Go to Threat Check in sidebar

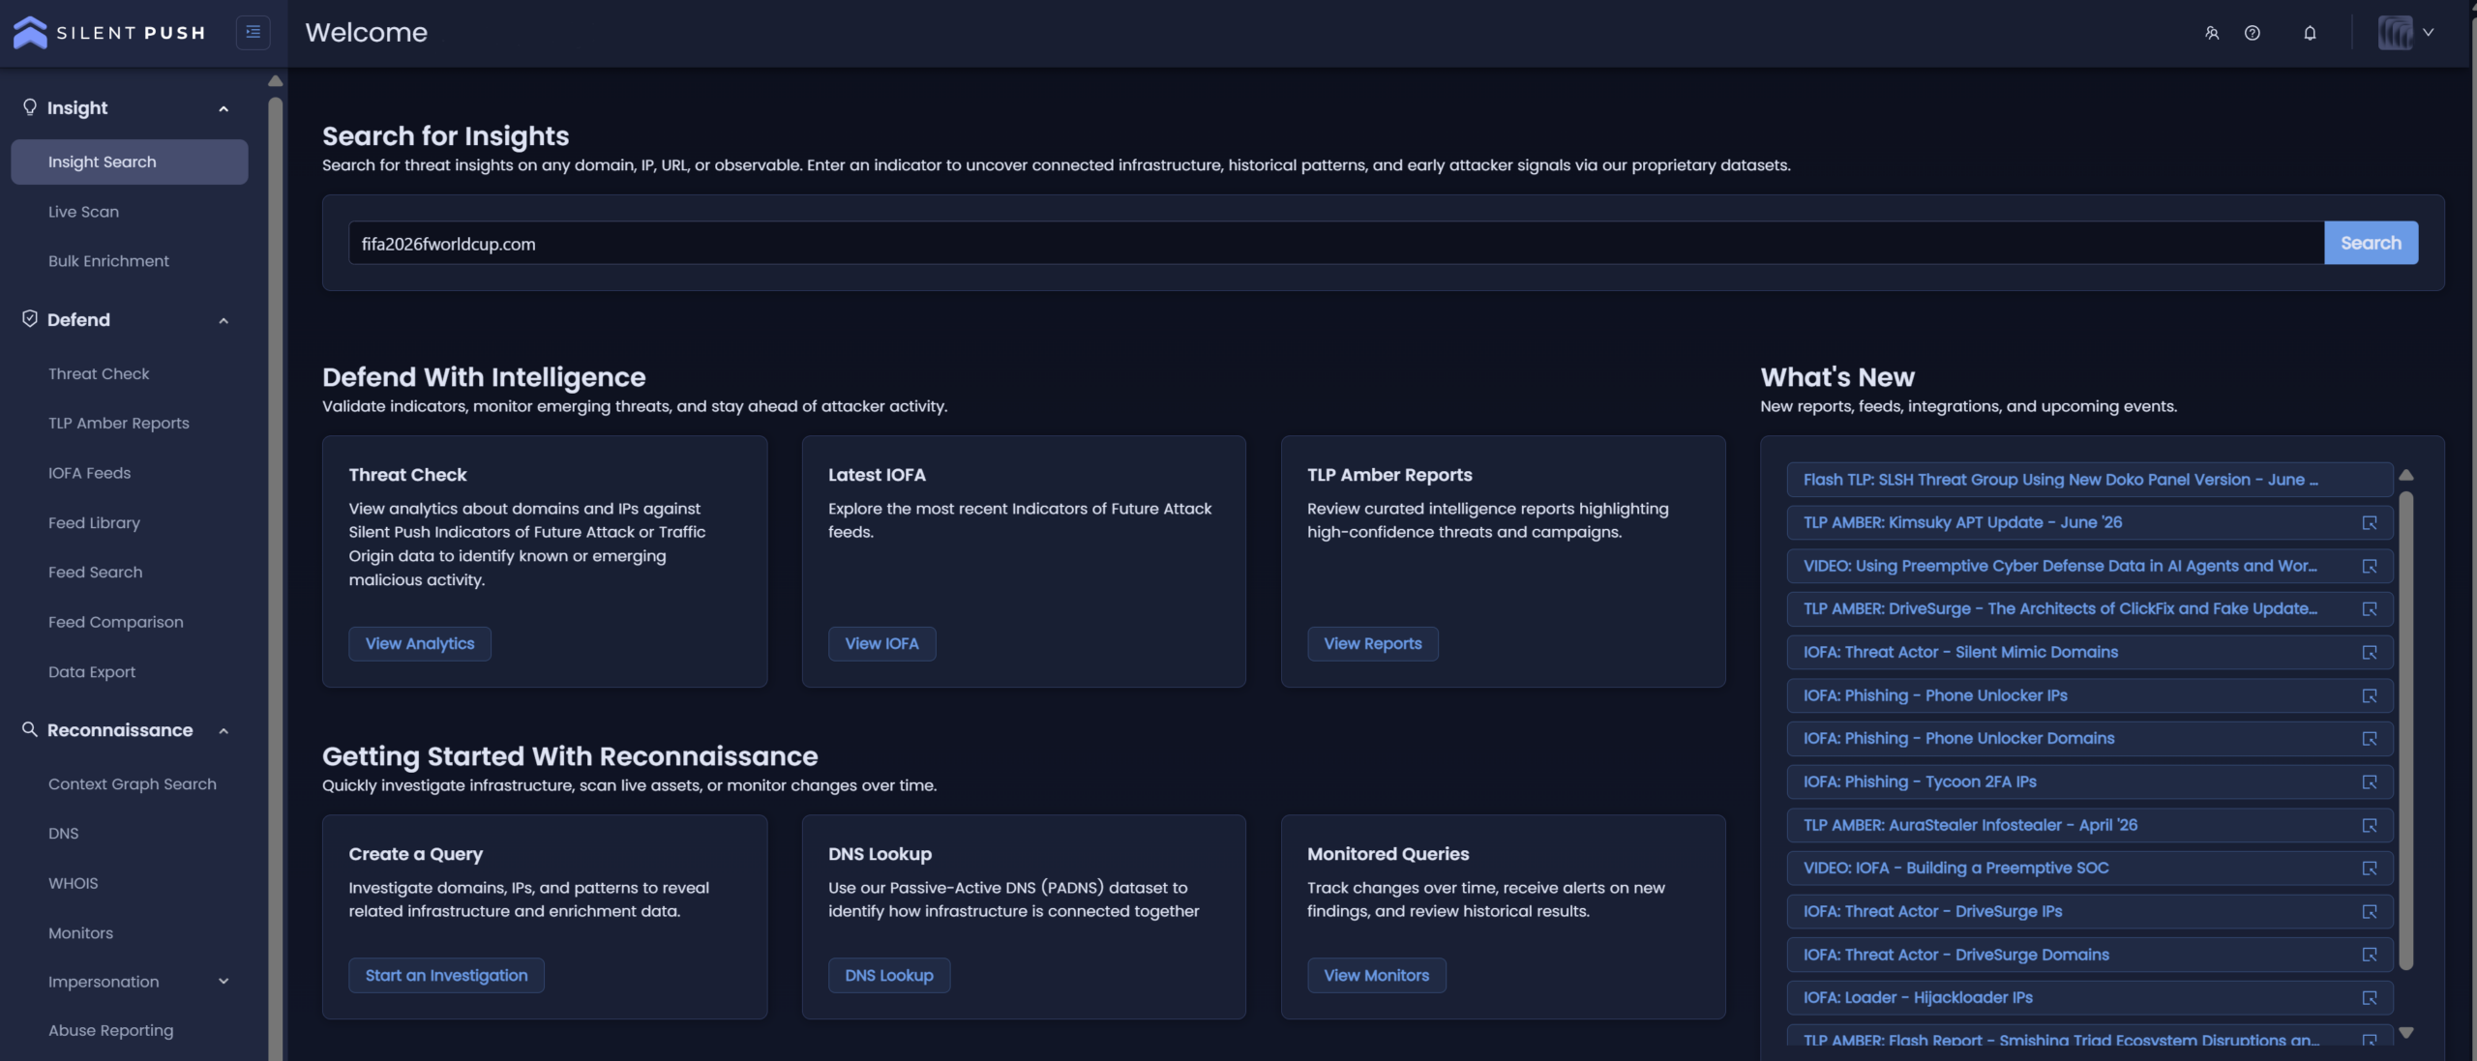tap(99, 373)
